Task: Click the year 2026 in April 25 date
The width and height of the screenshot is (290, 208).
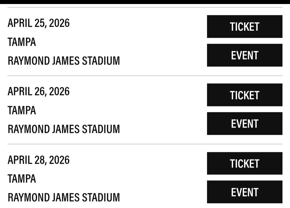Action: [x=59, y=23]
